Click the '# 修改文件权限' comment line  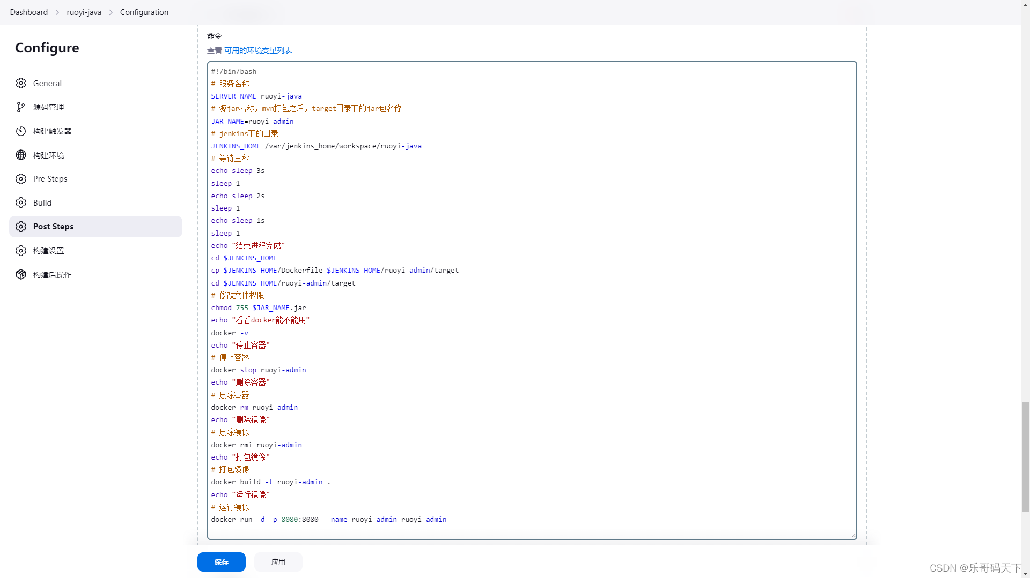coord(238,296)
